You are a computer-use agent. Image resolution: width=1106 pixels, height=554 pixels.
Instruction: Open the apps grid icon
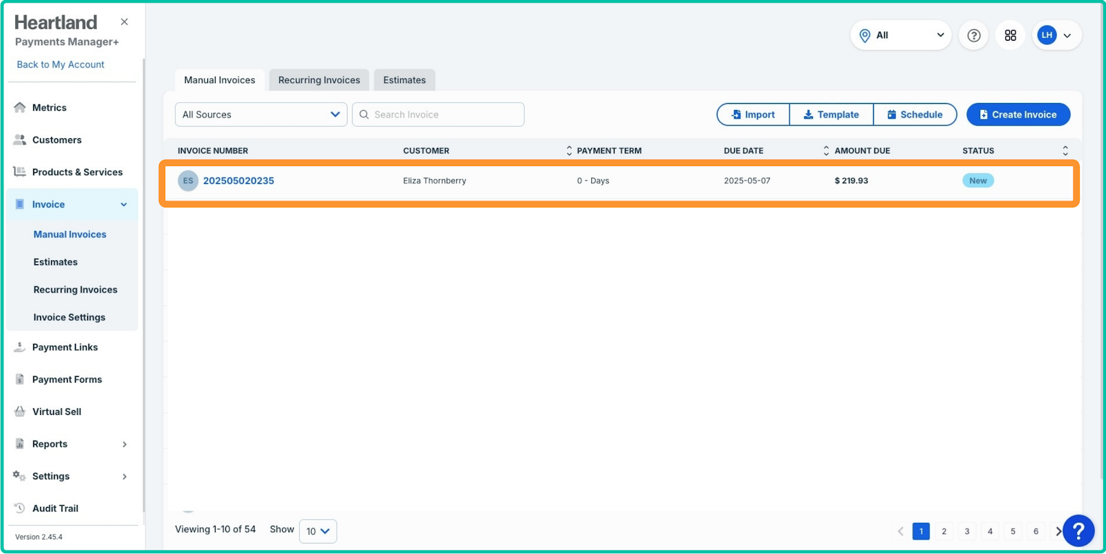tap(1010, 35)
